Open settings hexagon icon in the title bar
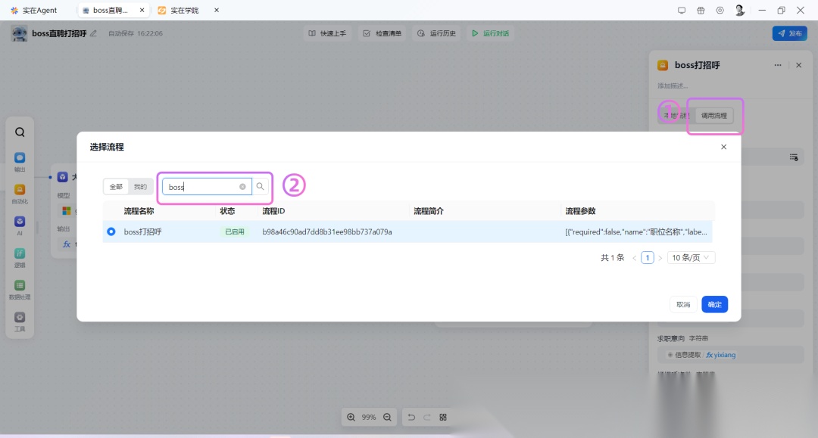 pyautogui.click(x=720, y=11)
